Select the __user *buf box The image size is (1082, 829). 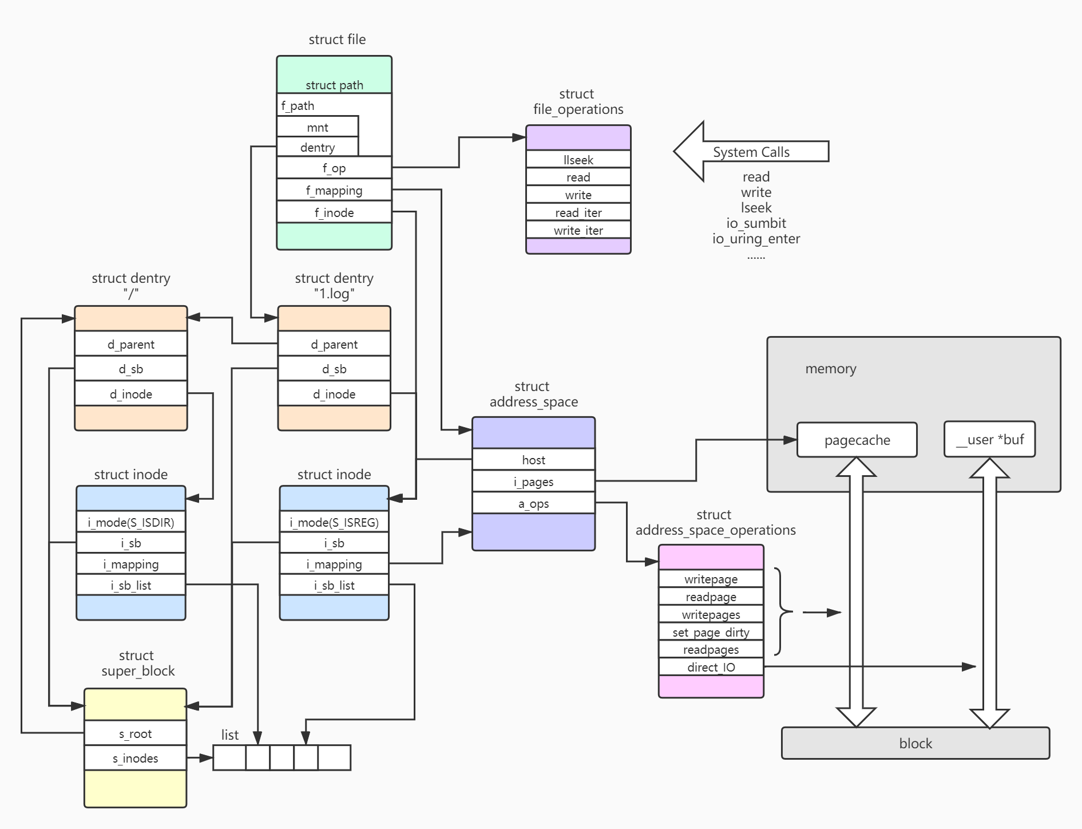(x=989, y=439)
